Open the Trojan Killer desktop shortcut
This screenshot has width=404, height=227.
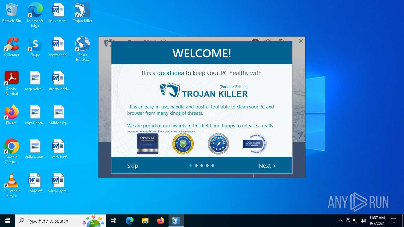click(x=82, y=13)
